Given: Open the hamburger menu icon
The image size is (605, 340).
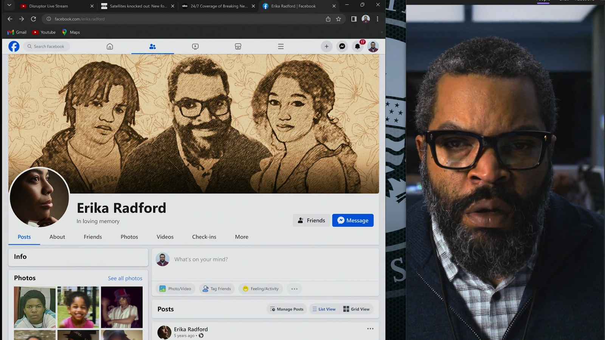Looking at the screenshot, I should pyautogui.click(x=281, y=46).
